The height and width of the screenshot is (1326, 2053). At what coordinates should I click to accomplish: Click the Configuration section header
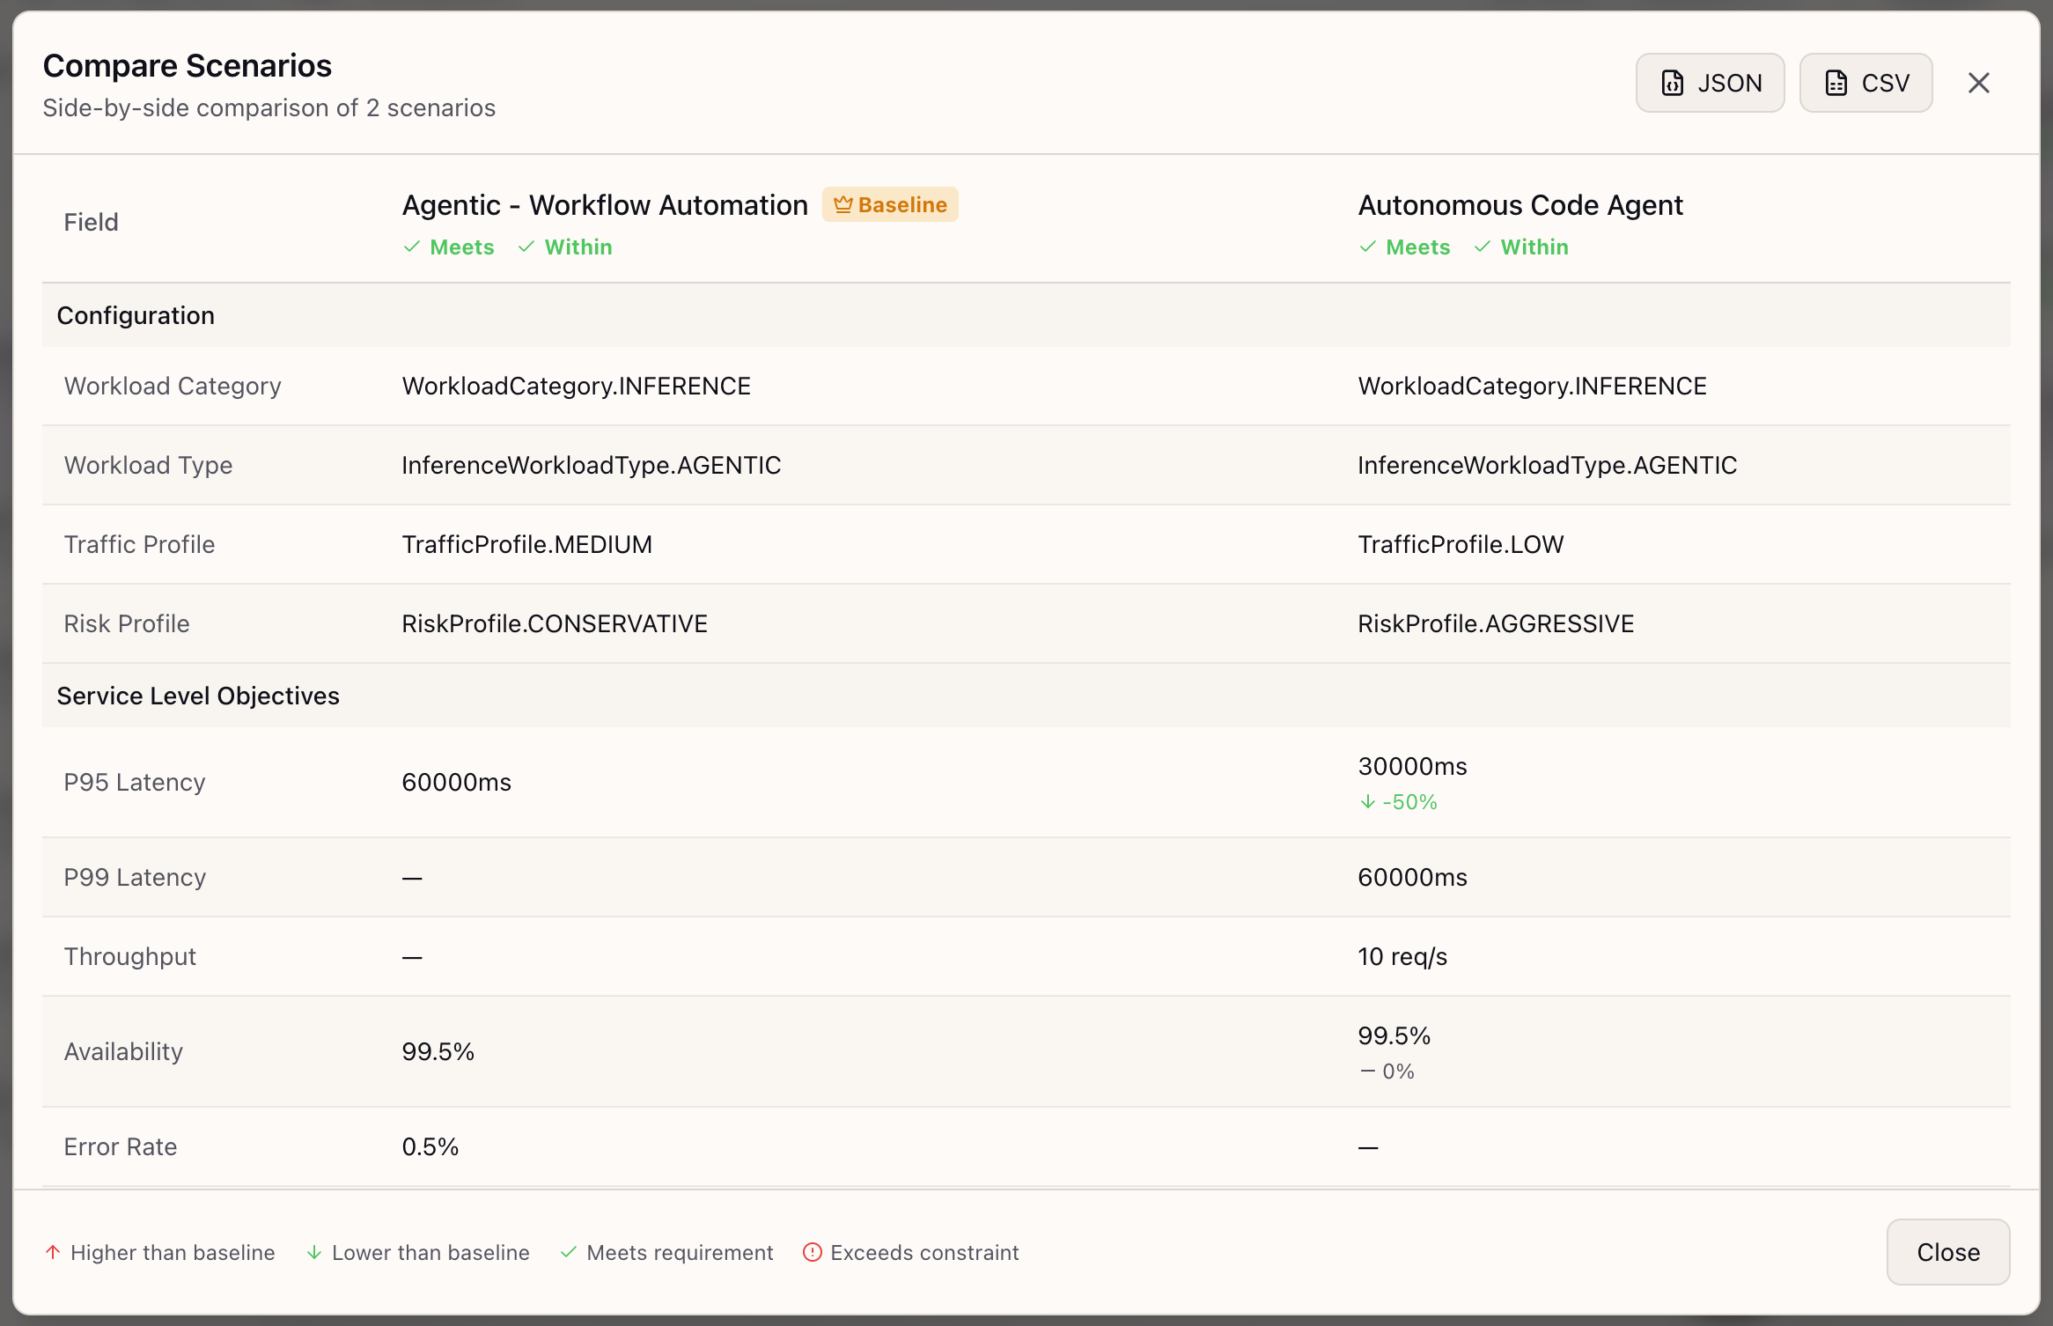point(136,315)
